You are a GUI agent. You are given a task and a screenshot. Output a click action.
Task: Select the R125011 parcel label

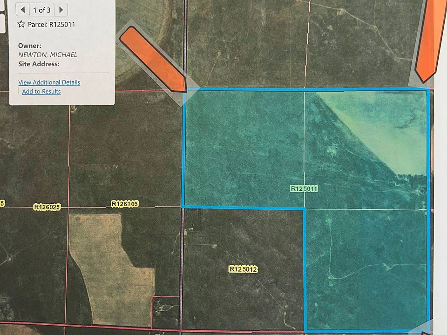304,188
